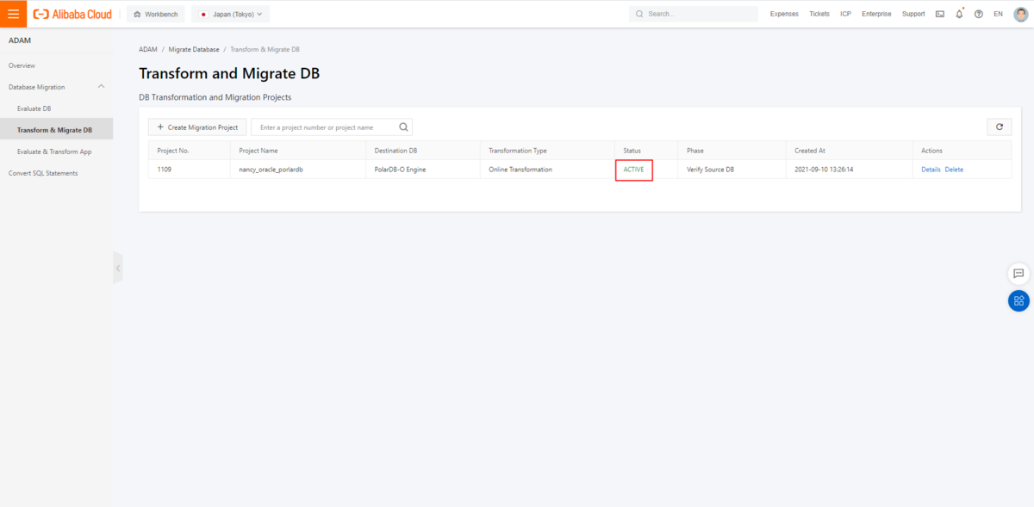Open Support in top bar
The height and width of the screenshot is (507, 1034).
913,14
